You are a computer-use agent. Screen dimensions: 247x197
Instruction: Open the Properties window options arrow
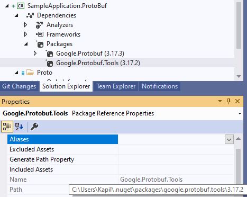(220, 101)
